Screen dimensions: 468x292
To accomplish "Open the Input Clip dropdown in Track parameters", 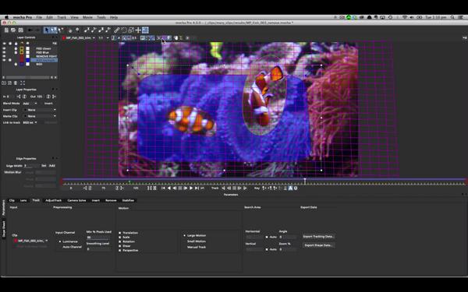I will coord(31,241).
